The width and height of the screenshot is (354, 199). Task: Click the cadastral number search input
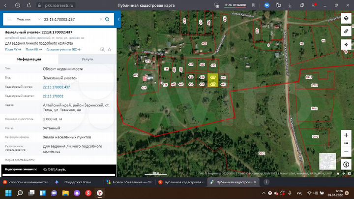click(x=70, y=19)
